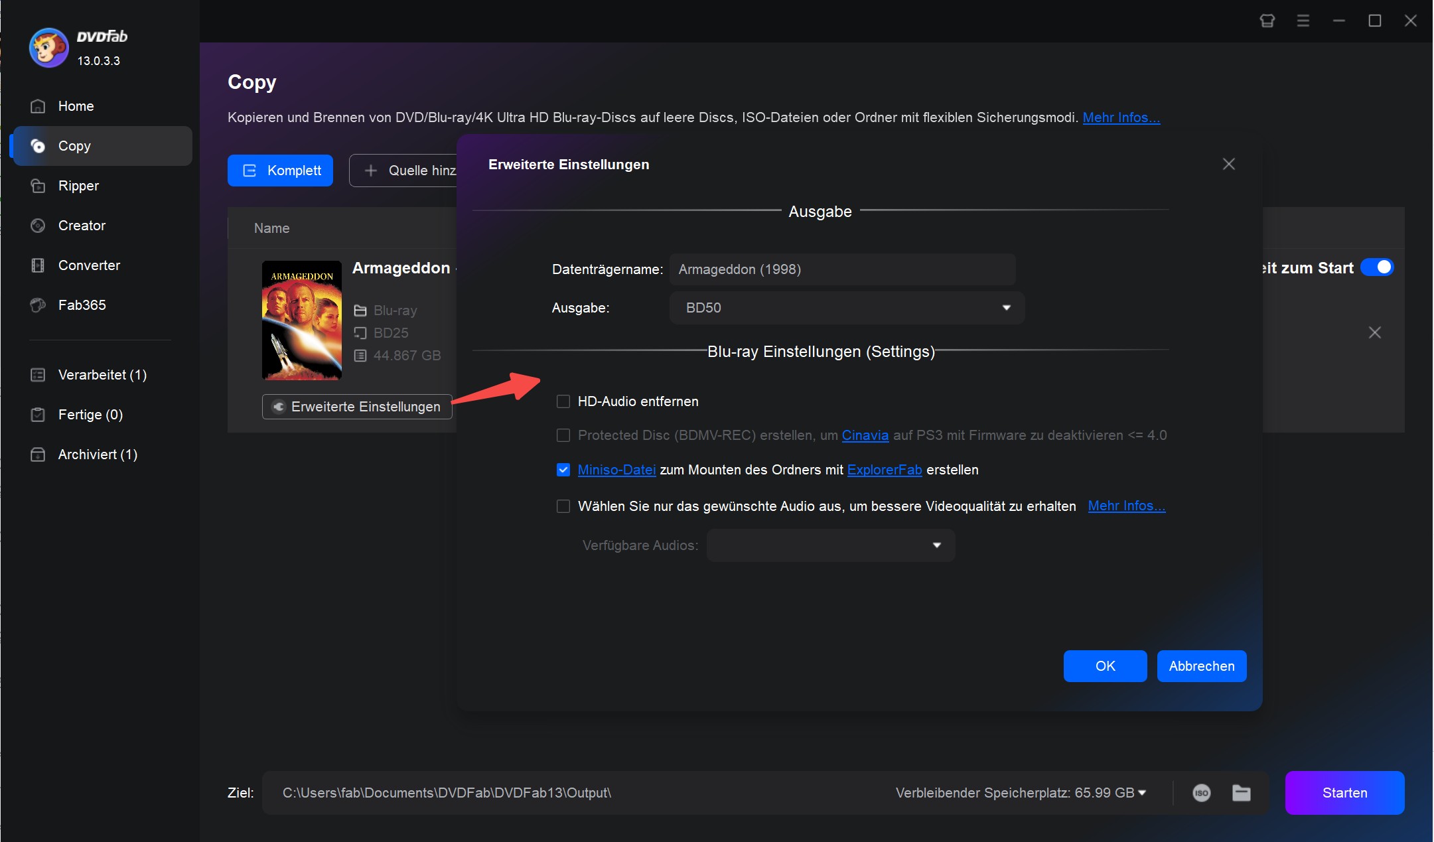Select folder output icon
1434x842 pixels.
(1242, 793)
